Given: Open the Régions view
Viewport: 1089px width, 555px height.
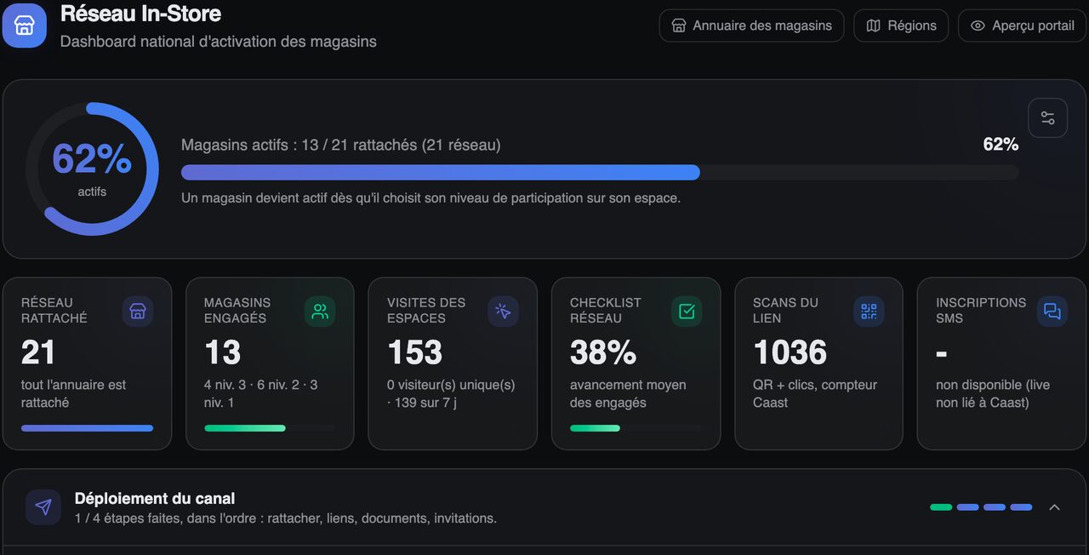Looking at the screenshot, I should tap(901, 26).
